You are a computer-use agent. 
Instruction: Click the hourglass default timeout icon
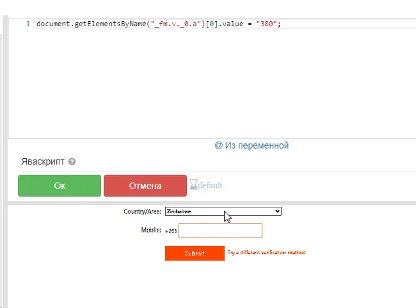pyautogui.click(x=206, y=185)
